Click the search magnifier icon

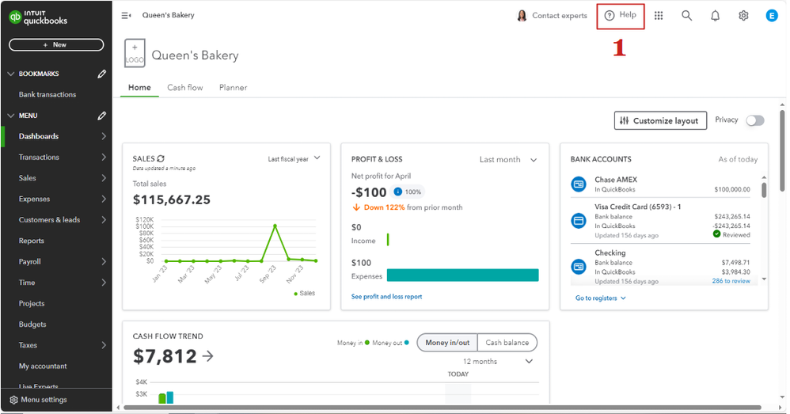686,16
